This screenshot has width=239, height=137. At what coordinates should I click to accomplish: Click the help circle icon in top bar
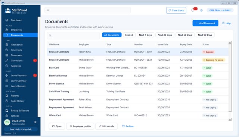(202, 10)
